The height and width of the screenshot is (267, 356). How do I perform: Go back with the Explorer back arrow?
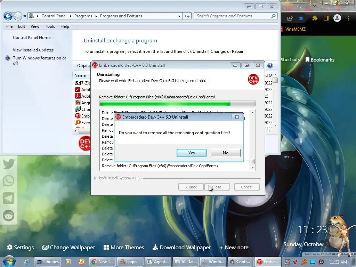click(x=8, y=16)
